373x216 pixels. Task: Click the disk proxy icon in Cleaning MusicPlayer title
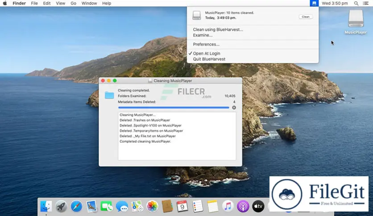pos(150,81)
